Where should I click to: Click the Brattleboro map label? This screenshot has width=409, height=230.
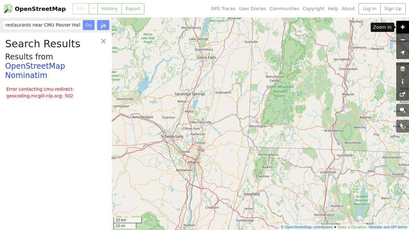pyautogui.click(x=333, y=131)
